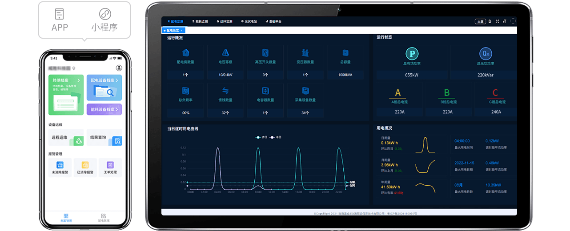Click the 变压器数量 transformer icon
The image size is (570, 231).
(x=305, y=52)
